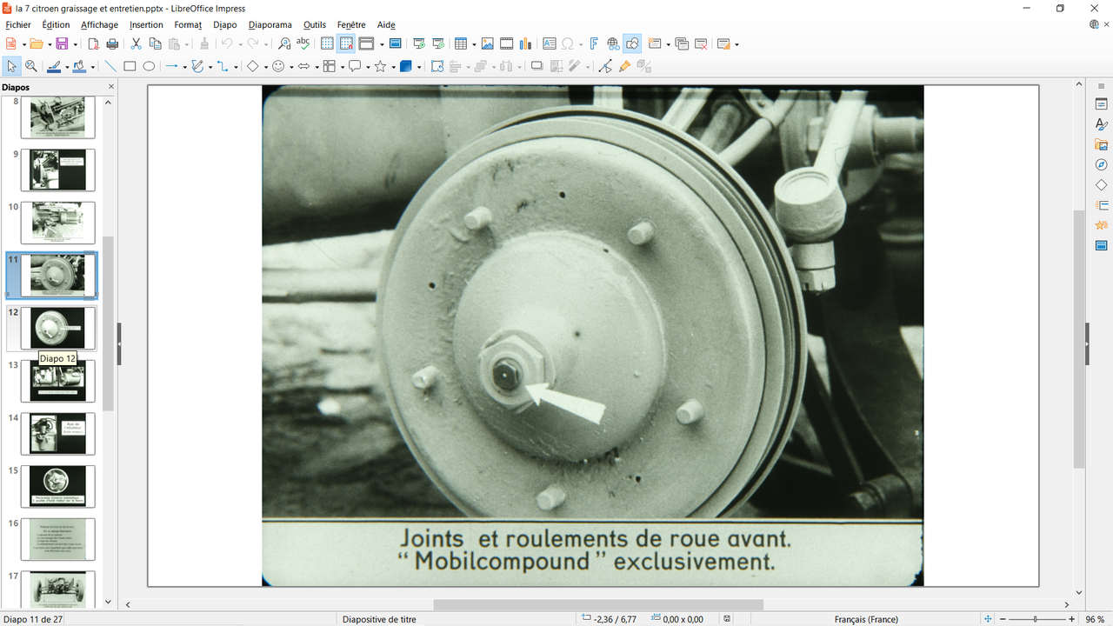Click the 96 % zoom level
1113x626 pixels.
click(1095, 619)
